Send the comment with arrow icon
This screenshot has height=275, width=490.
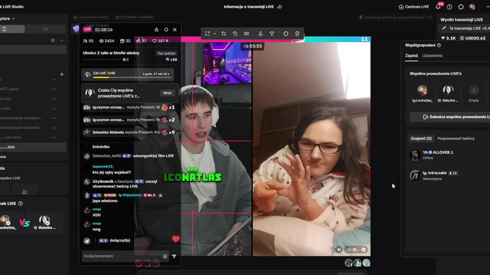174,256
